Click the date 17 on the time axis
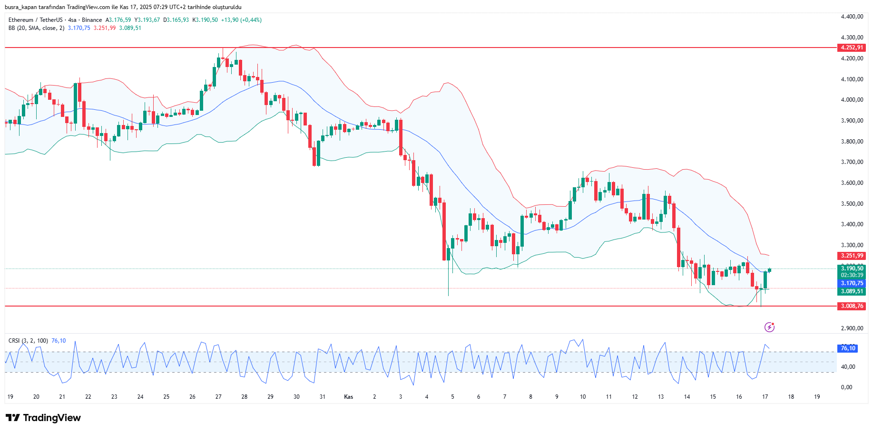The image size is (873, 432). [x=765, y=397]
